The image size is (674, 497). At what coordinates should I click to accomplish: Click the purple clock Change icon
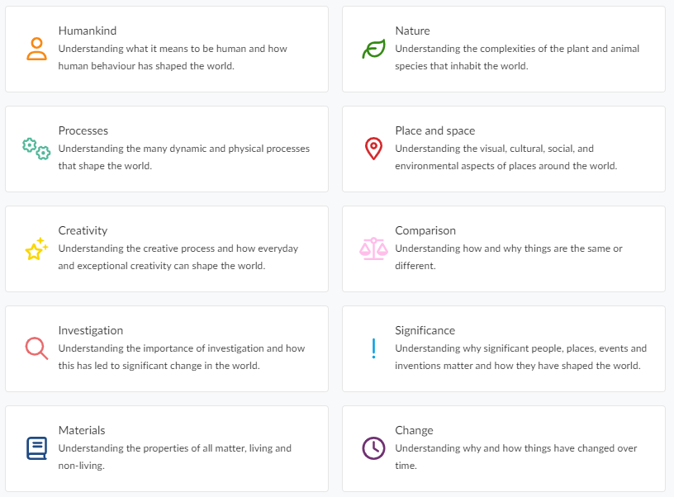tap(373, 448)
